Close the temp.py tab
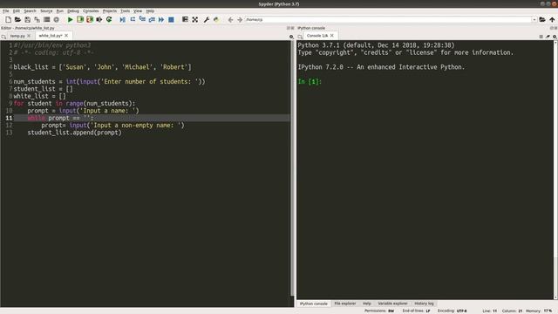558x314 pixels. [29, 36]
